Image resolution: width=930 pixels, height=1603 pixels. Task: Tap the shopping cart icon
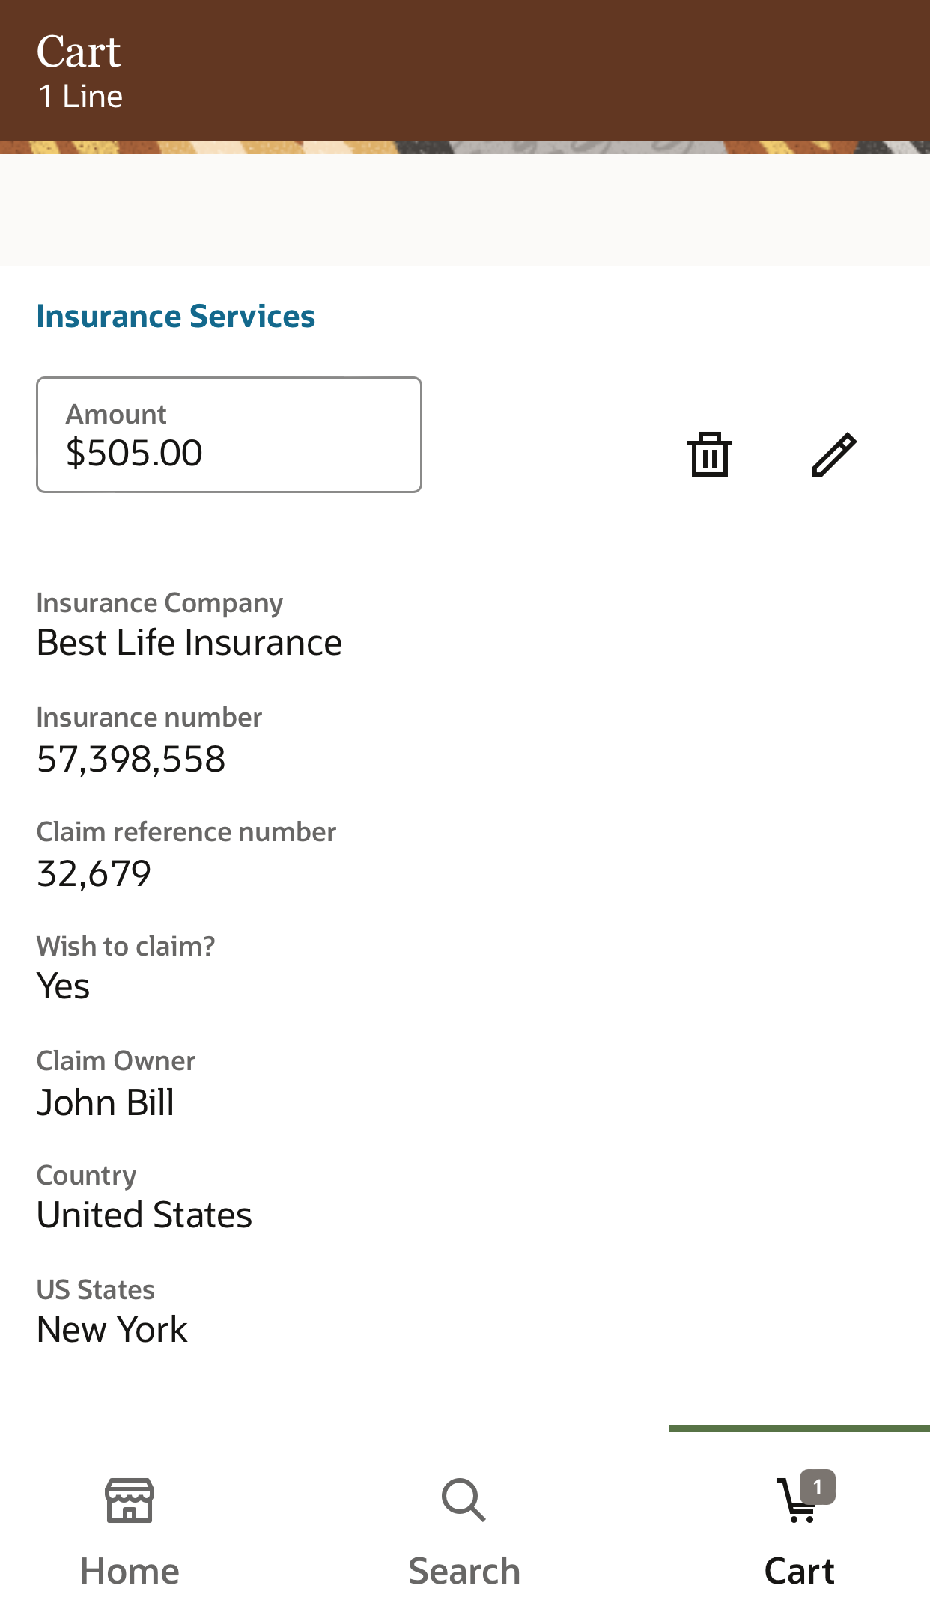click(795, 1503)
